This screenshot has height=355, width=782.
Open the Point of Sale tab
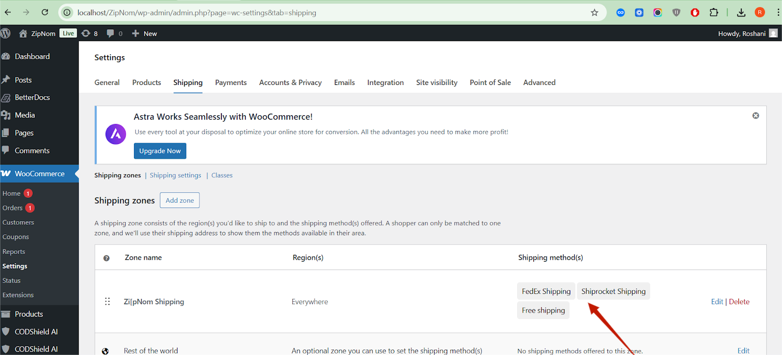pos(490,83)
